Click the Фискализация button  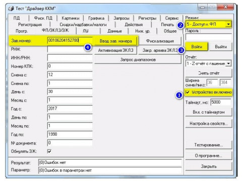click(x=160, y=41)
